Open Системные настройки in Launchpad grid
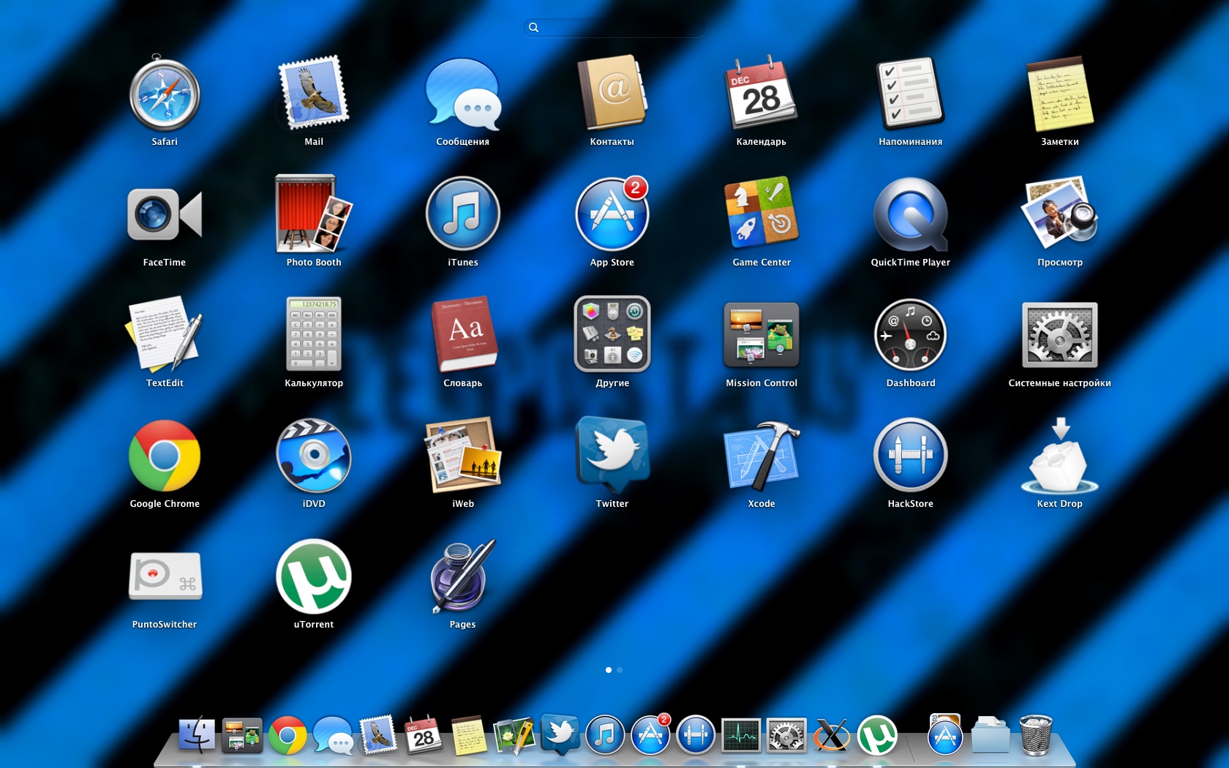The width and height of the screenshot is (1229, 768). (x=1060, y=334)
